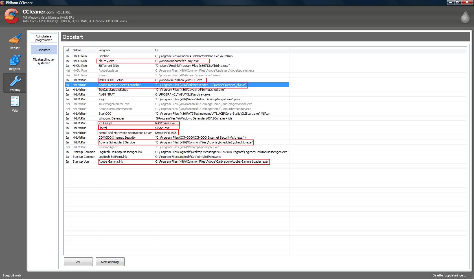Click the CCleaner logo in header
Viewport: 474px width, 279px height.
12,16
